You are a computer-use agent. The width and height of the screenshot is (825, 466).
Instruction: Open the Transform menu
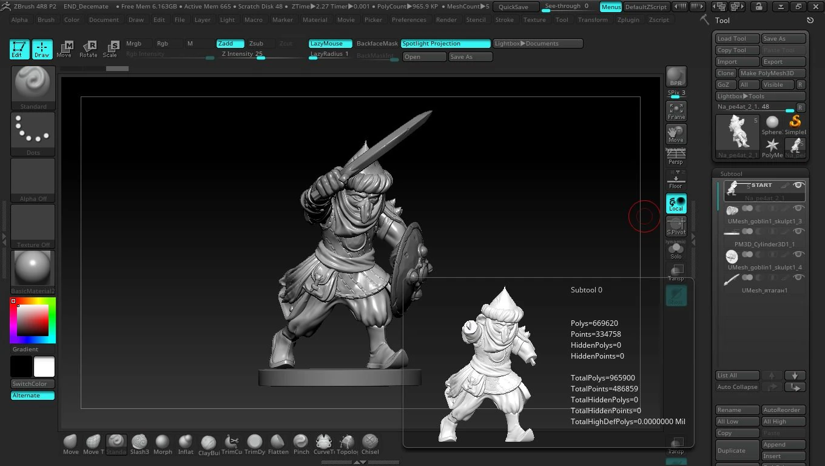pos(593,19)
